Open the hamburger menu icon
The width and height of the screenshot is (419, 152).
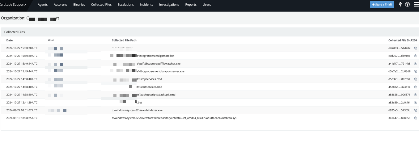[x=416, y=5]
